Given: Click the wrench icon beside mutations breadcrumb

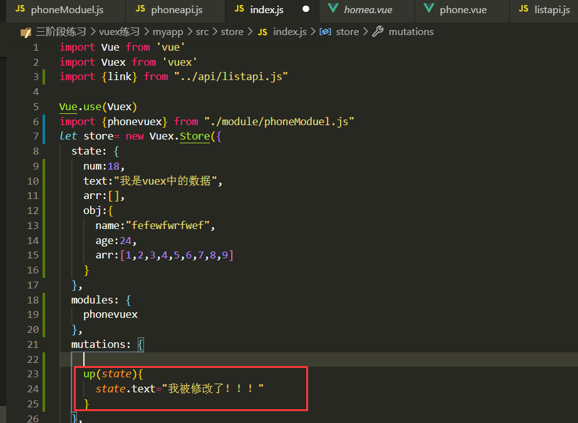Looking at the screenshot, I should point(378,32).
